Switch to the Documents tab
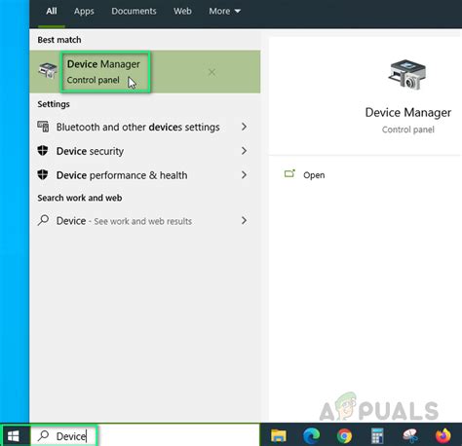Viewport: 462px width, 446px height. pos(134,12)
